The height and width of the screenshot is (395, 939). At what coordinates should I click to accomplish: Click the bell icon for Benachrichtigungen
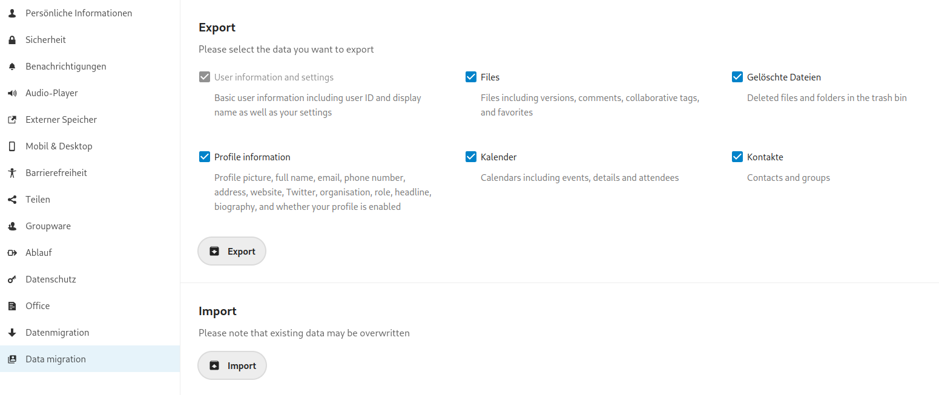point(12,67)
